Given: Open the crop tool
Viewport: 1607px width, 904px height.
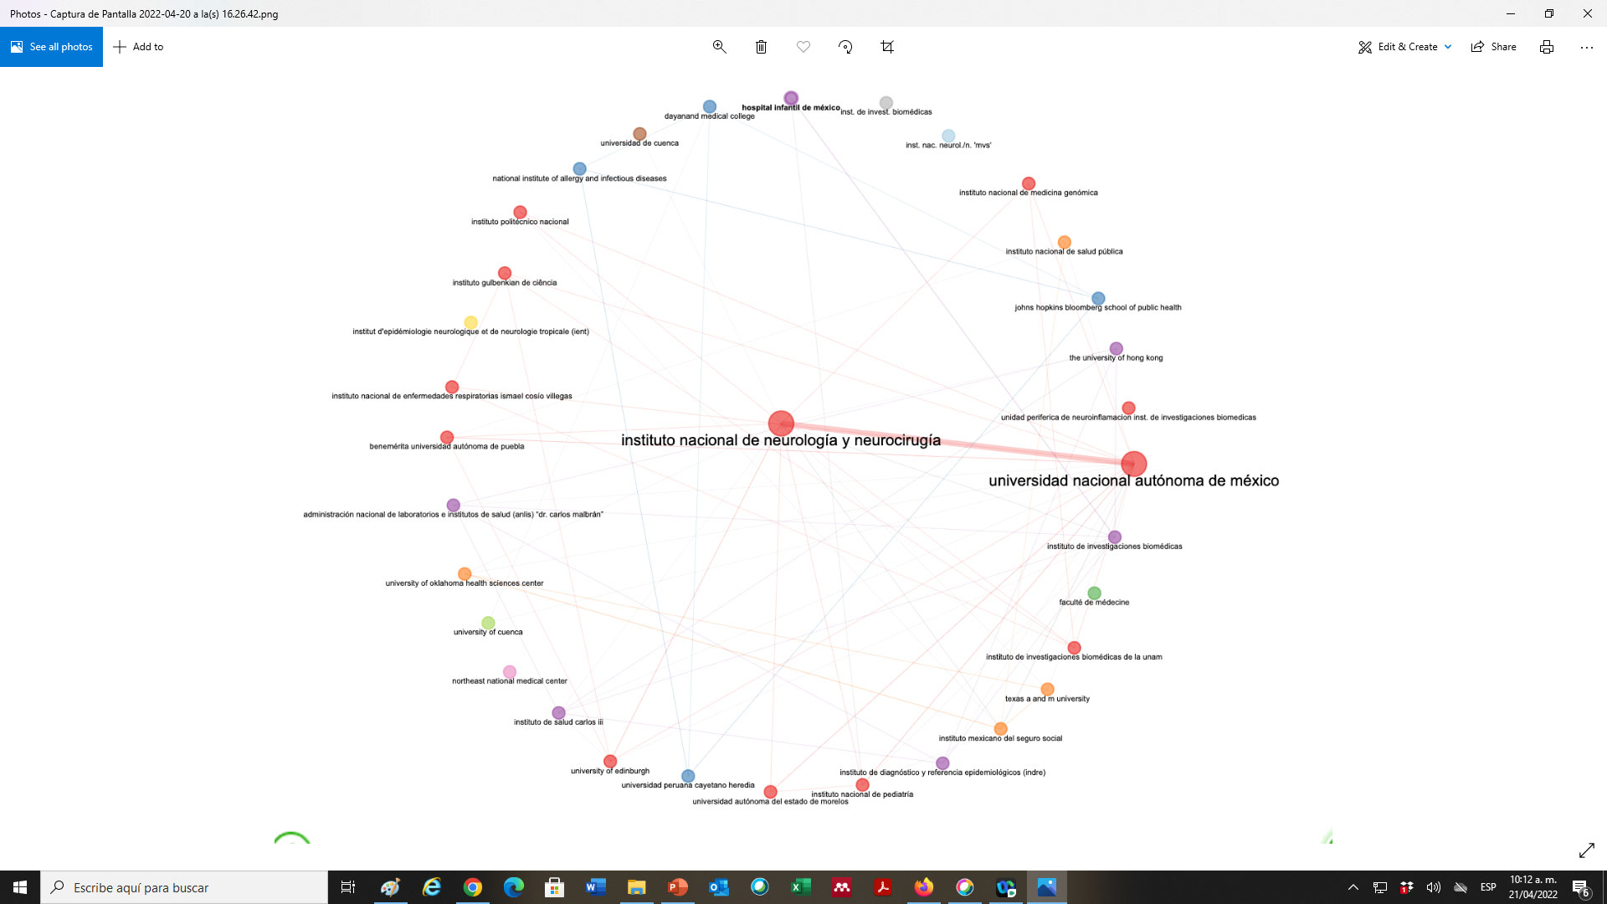Looking at the screenshot, I should pos(887,47).
